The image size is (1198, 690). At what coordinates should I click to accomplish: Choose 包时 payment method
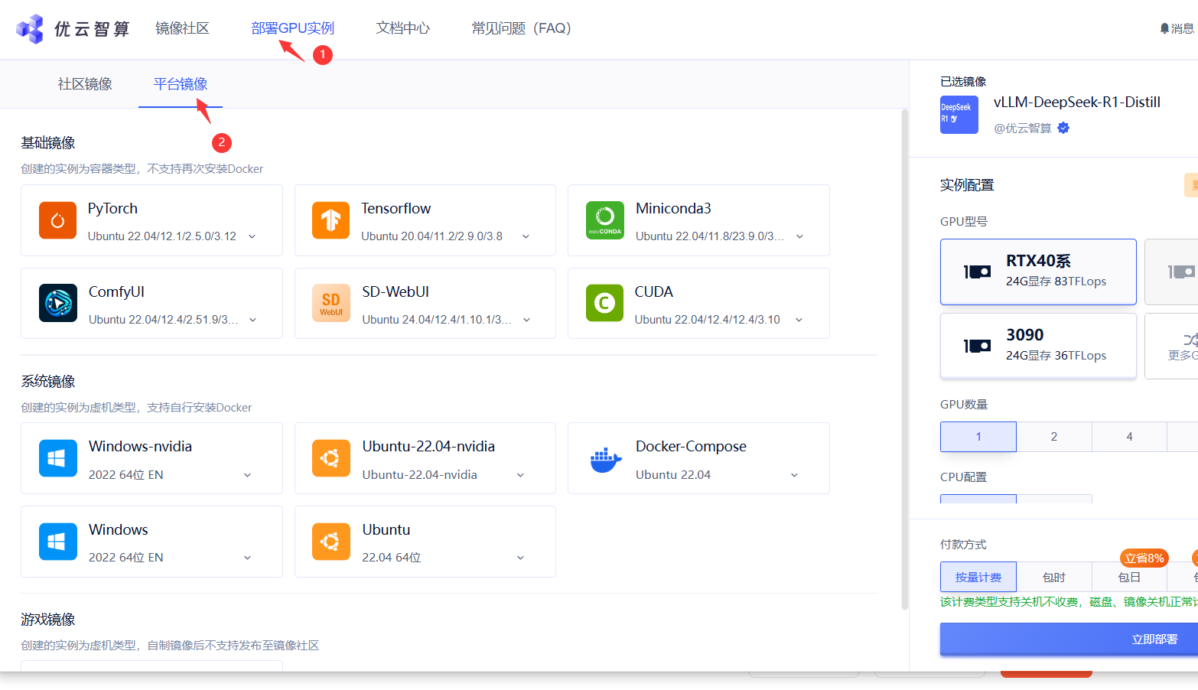(x=1054, y=578)
